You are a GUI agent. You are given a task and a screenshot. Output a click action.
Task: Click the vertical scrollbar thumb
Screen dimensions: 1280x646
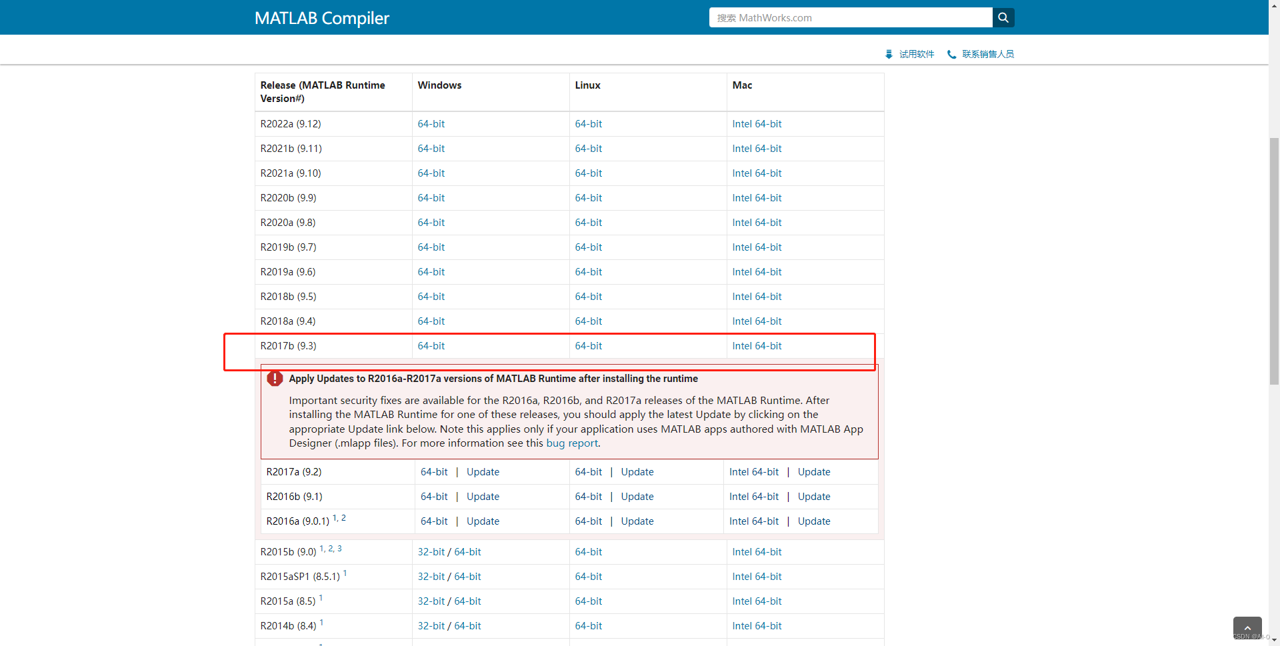(1274, 261)
